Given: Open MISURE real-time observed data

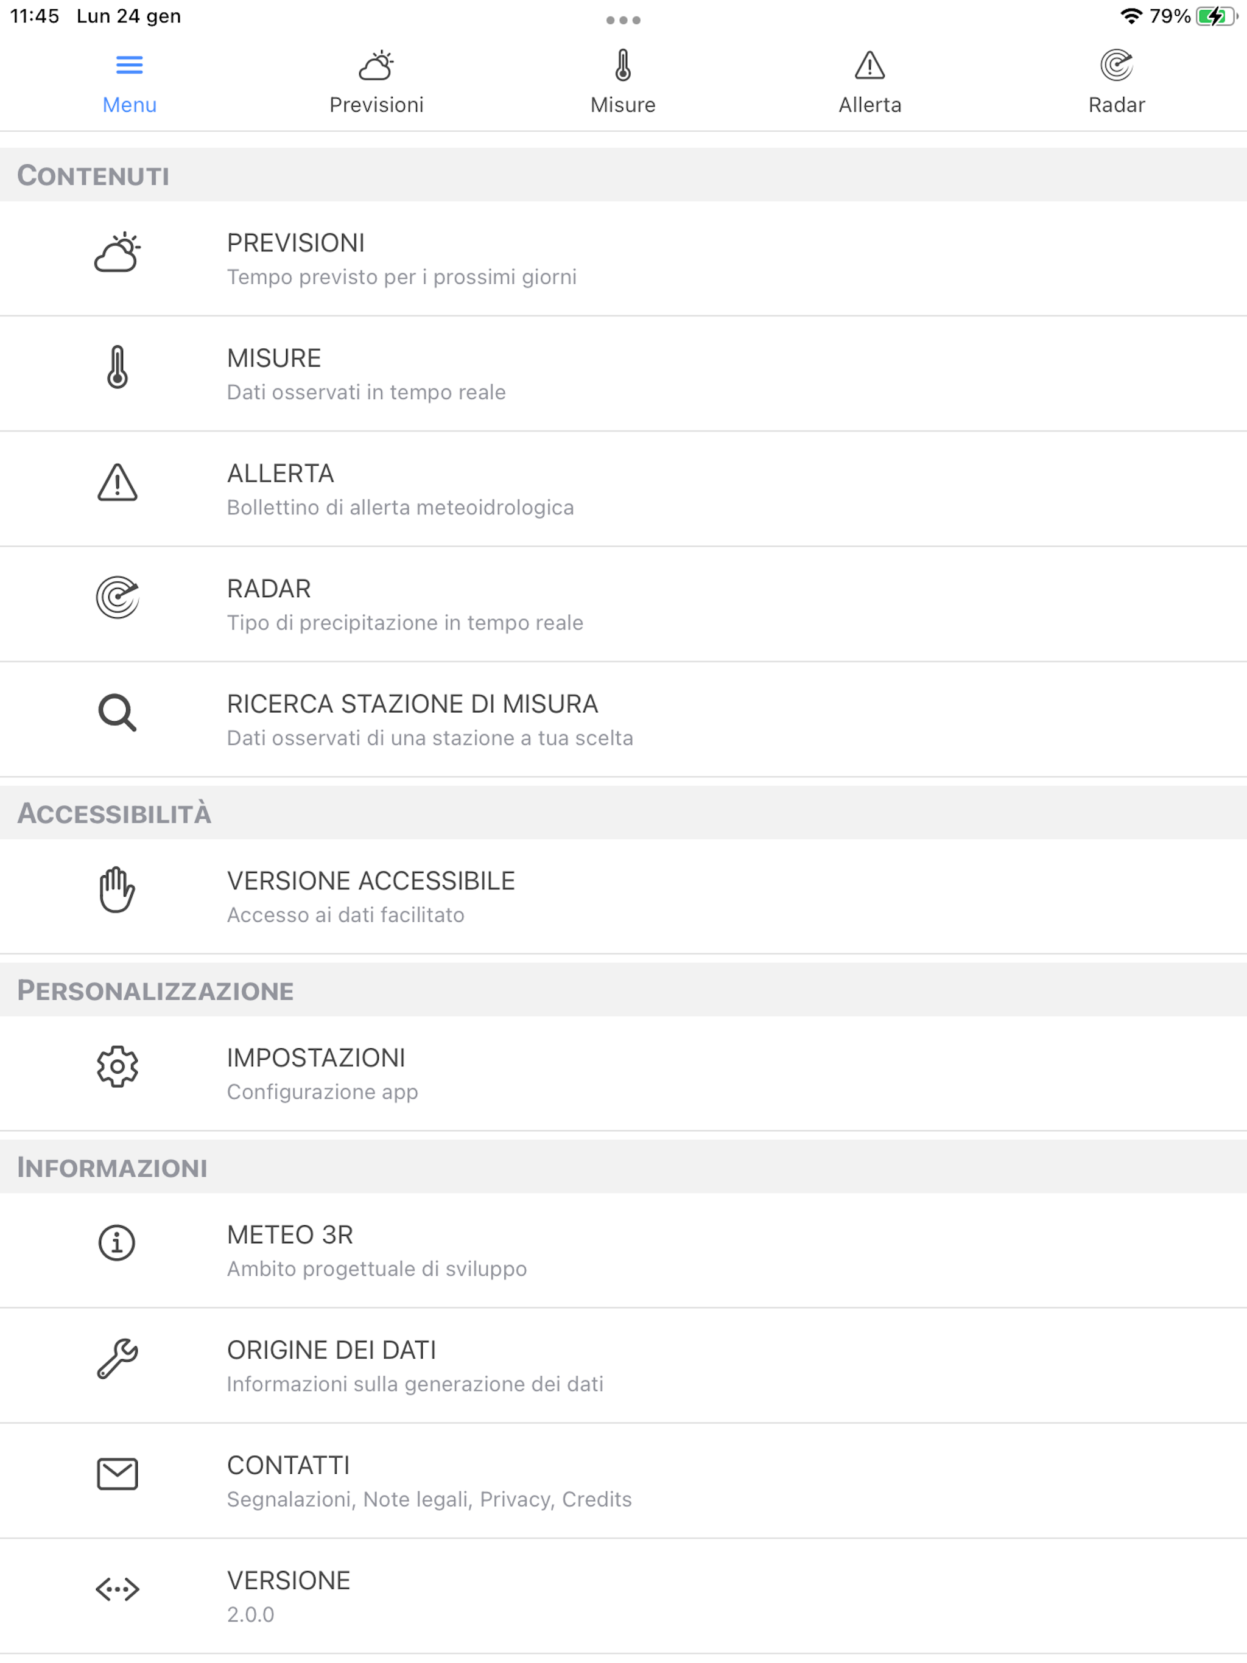Looking at the screenshot, I should [x=623, y=374].
